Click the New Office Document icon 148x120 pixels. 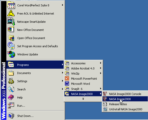tap(11, 30)
